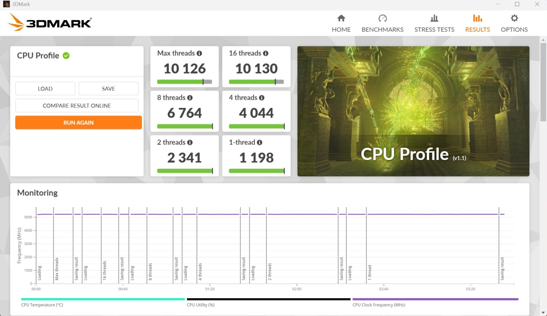Switch to the BENCHMARKS tab label
Screen dimensions: 547x316
[x=383, y=29]
